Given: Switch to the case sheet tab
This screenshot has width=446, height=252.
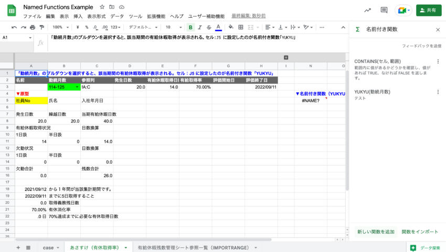Looking at the screenshot, I should [48, 247].
